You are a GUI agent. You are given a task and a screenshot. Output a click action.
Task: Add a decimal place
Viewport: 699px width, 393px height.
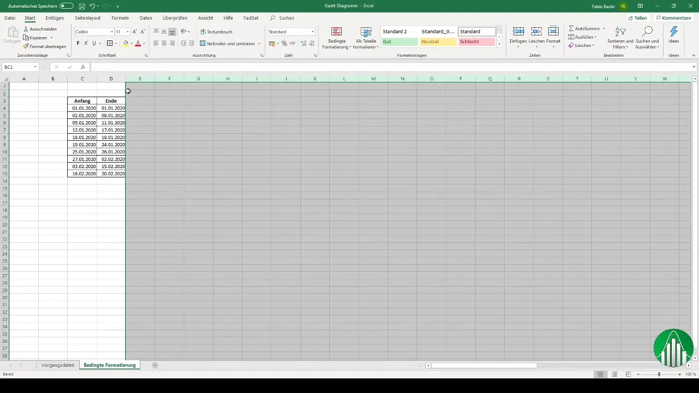(x=304, y=43)
